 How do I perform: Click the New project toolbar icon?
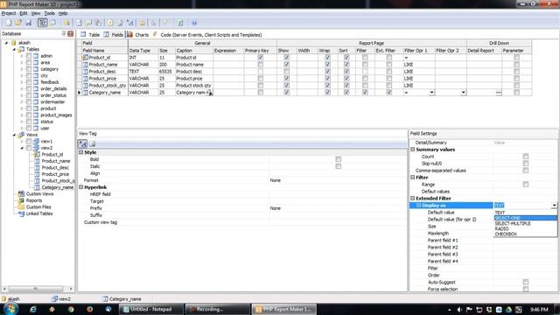(9, 23)
